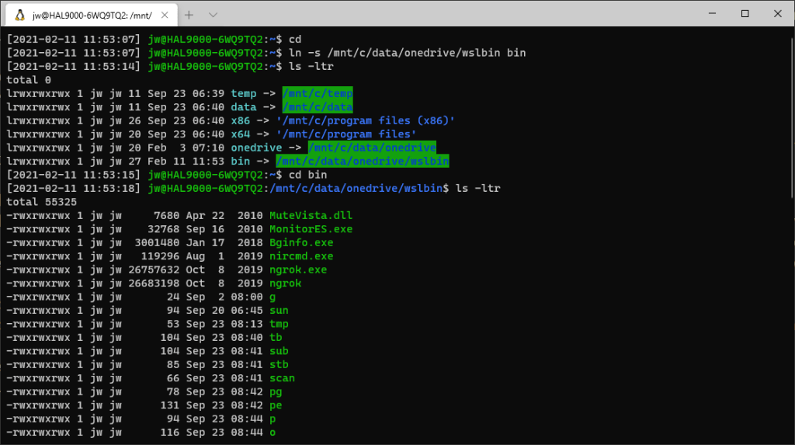This screenshot has width=795, height=445.
Task: Expand the new tab profile dropdown
Action: click(x=214, y=15)
